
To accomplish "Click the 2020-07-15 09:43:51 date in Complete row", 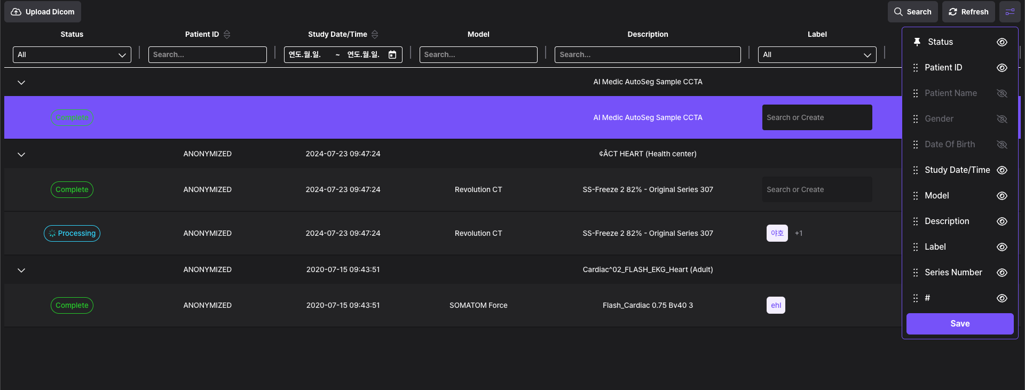I will pos(343,305).
